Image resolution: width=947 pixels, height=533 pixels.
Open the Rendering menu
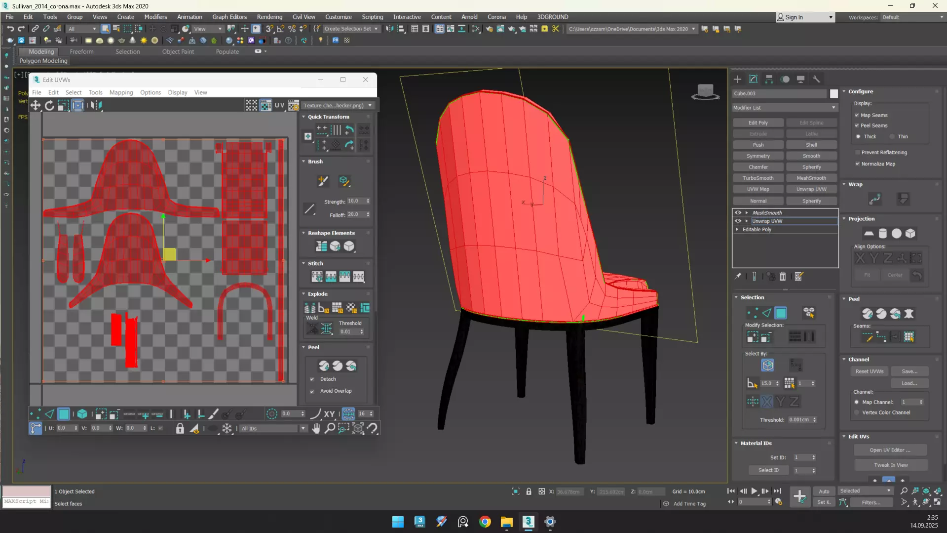pyautogui.click(x=269, y=17)
